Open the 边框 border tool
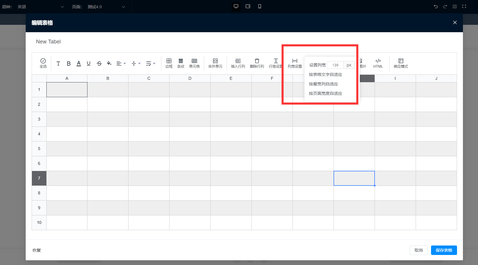 tap(169, 63)
